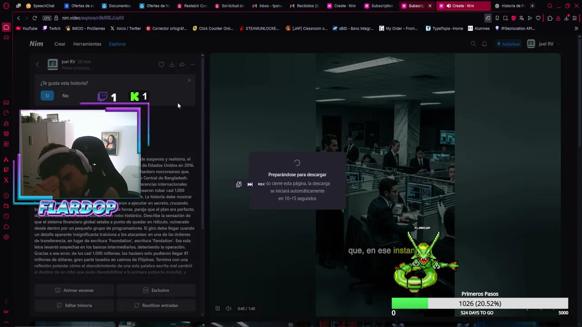This screenshot has width=582, height=327.
Task: Click the joel RV author avatar in story header
Action: [53, 64]
